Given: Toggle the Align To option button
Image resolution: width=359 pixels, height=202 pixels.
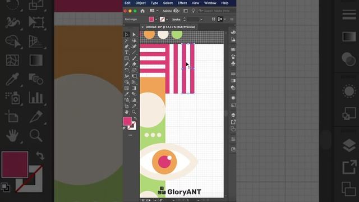Looking at the screenshot, I should click(220, 19).
